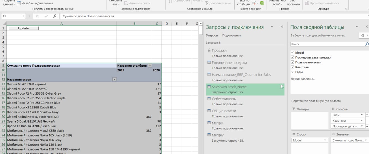Screen dimensions: 369x154
Task: Open the Годы field dropdown in Столбцы
Action: (x=362, y=115)
